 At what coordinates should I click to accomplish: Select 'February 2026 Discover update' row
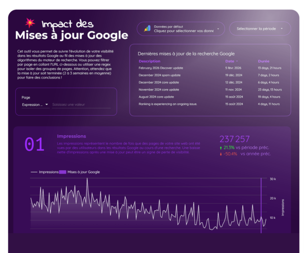[210, 68]
